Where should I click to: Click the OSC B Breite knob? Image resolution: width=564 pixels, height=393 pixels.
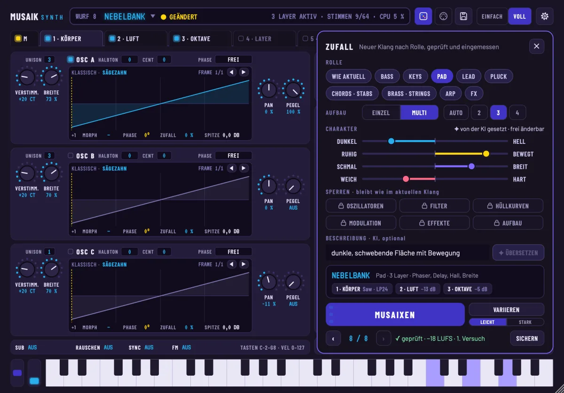51,173
